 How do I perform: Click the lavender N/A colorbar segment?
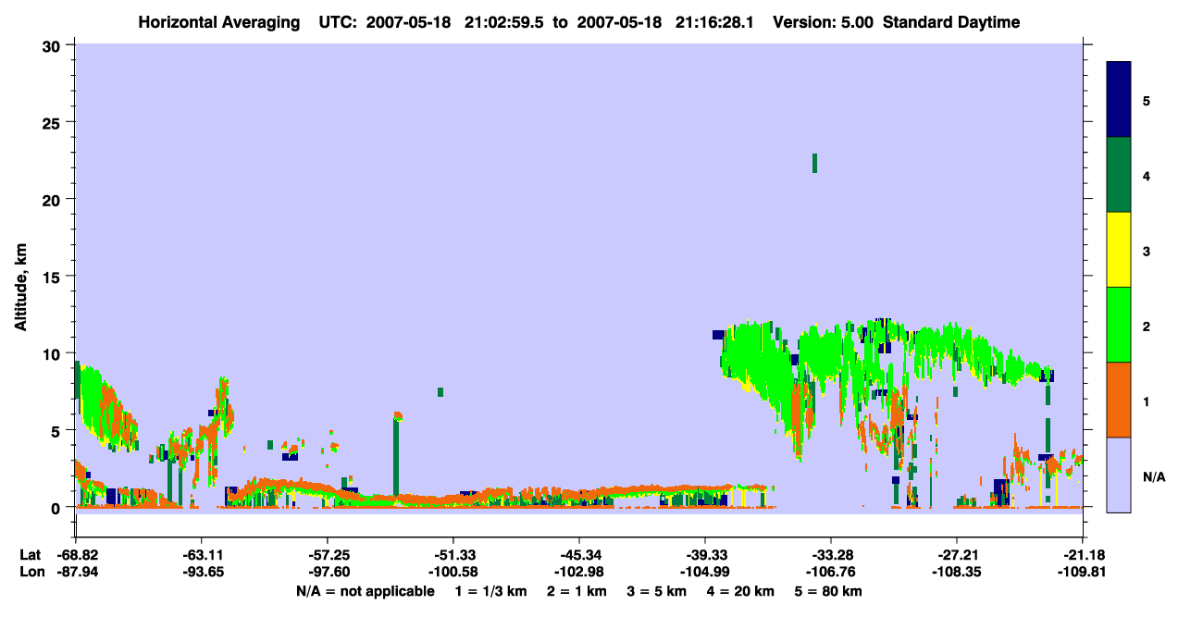pyautogui.click(x=1119, y=475)
